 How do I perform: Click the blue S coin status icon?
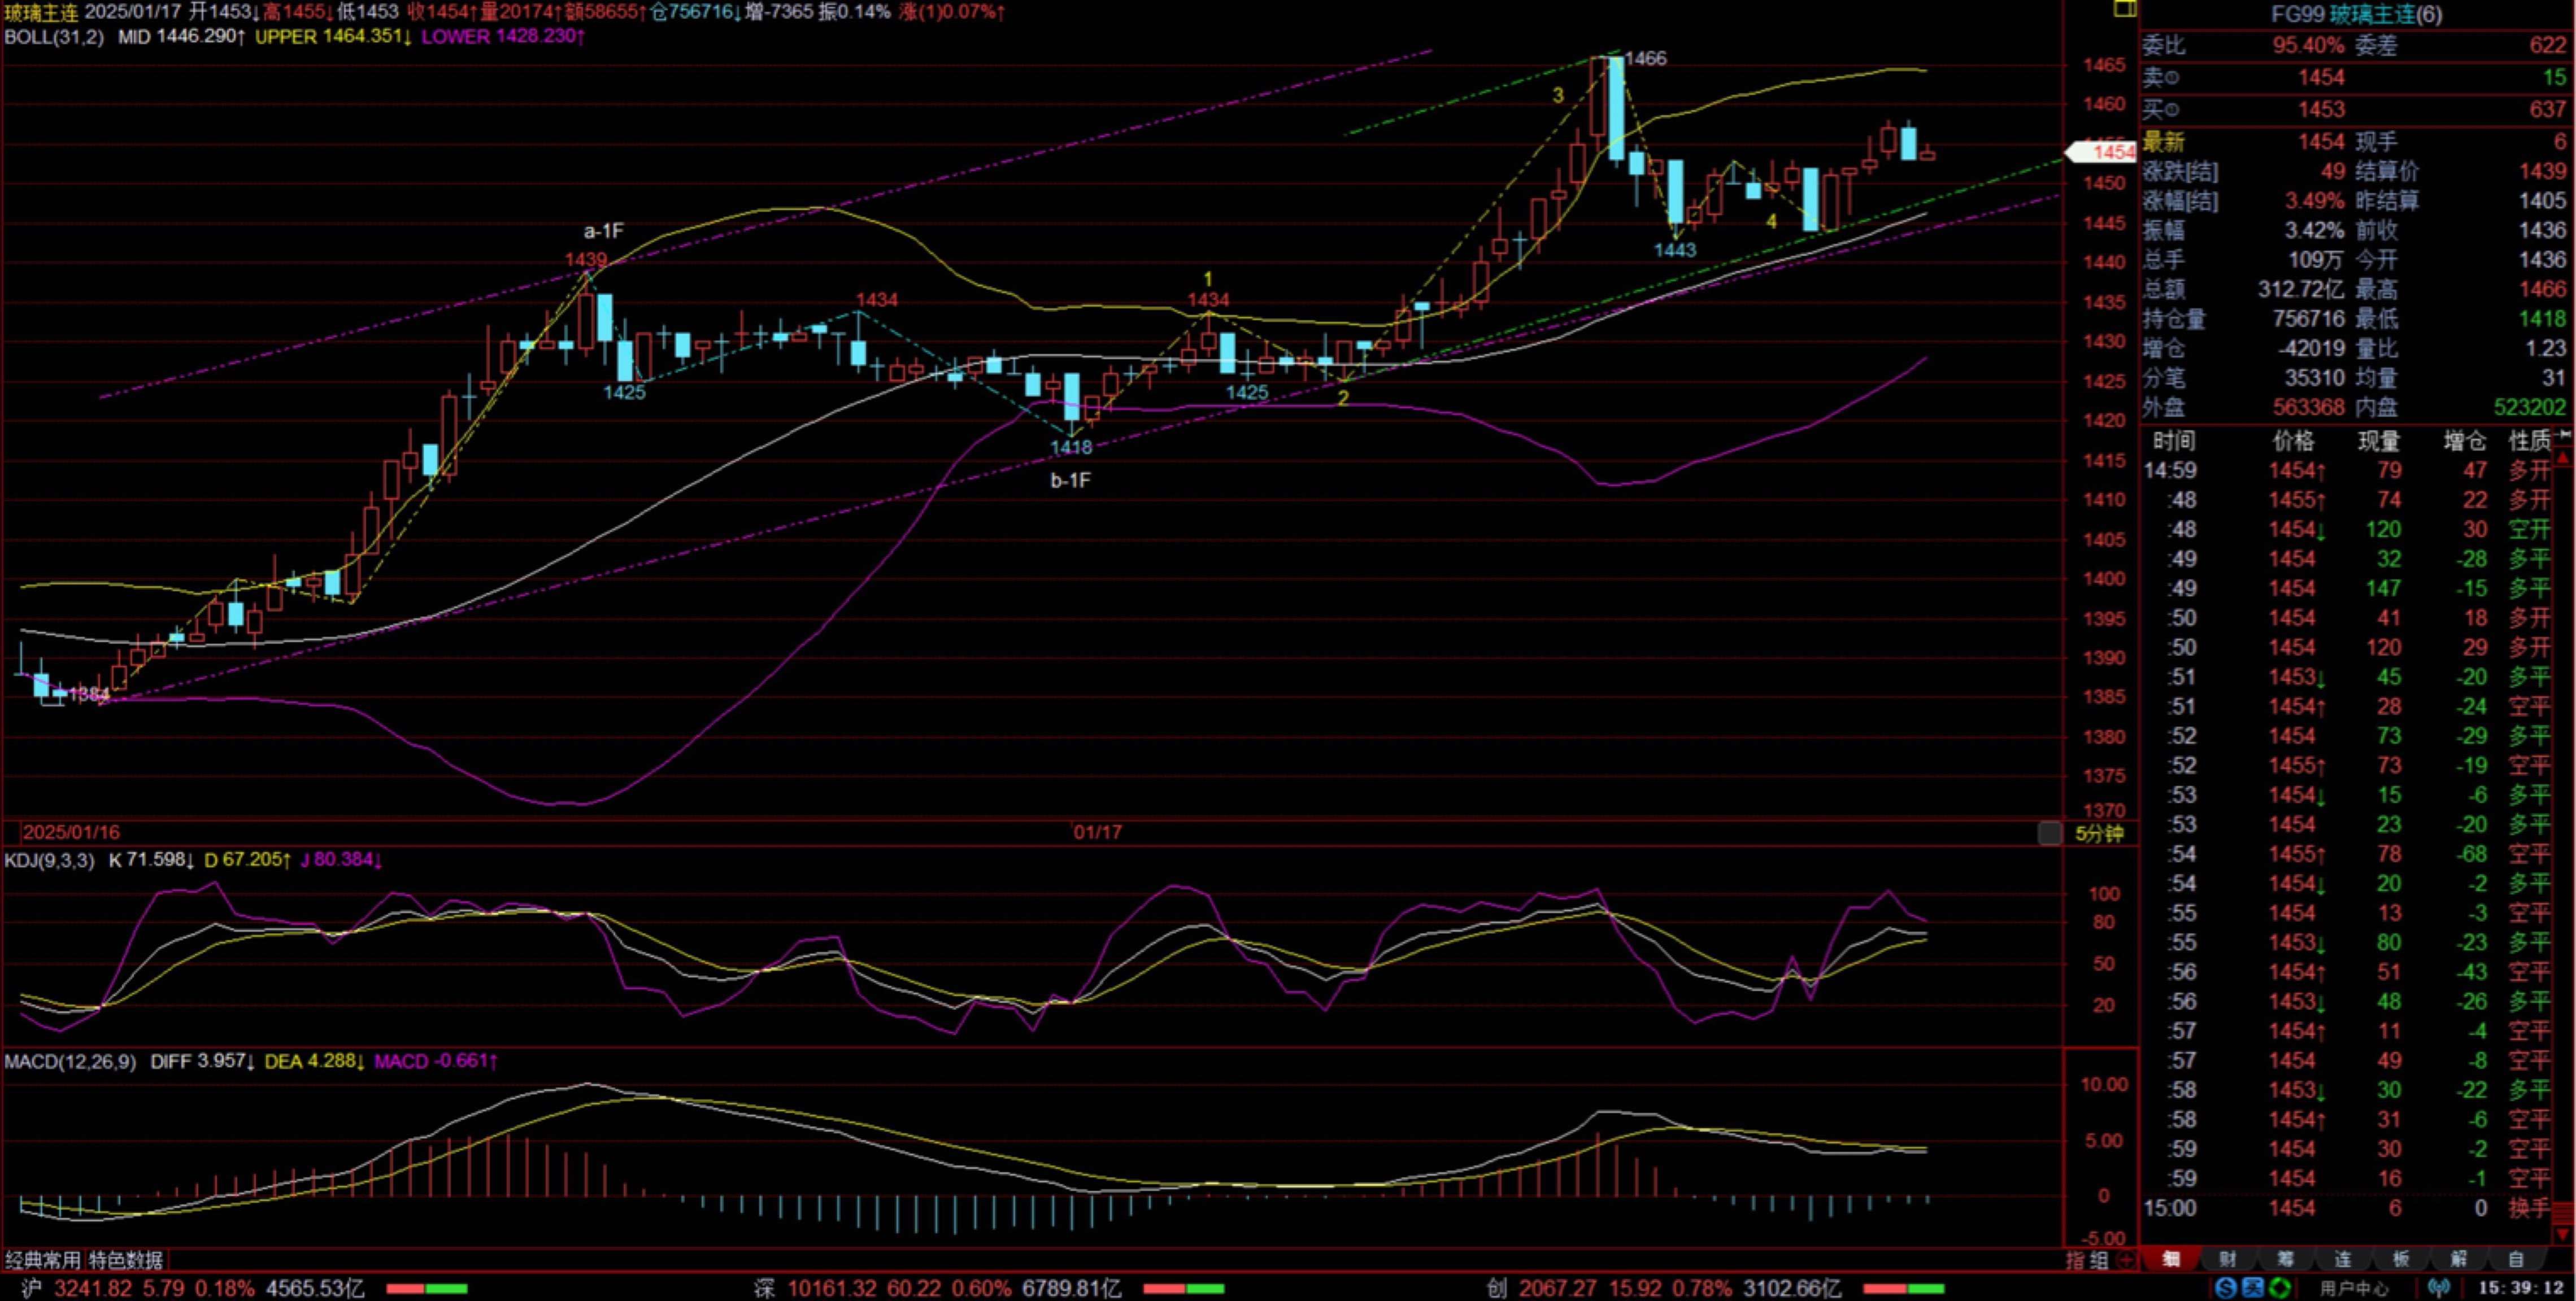[x=2225, y=1288]
